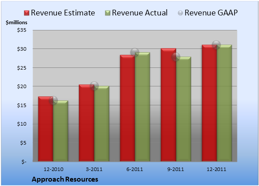
Task: Select the green actual bar for 12-2010
Action: [61, 131]
